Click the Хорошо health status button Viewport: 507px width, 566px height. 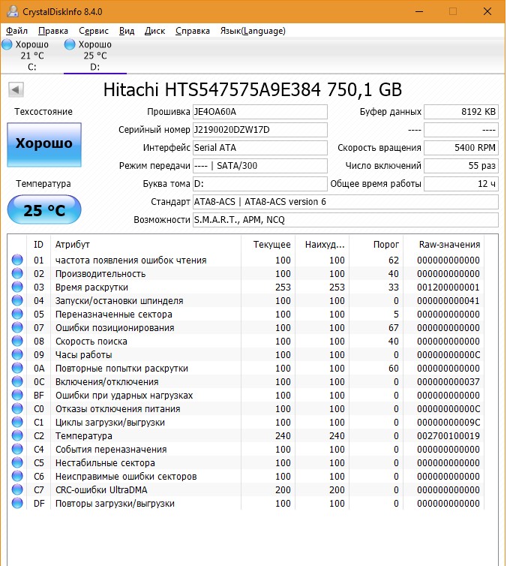click(x=43, y=143)
